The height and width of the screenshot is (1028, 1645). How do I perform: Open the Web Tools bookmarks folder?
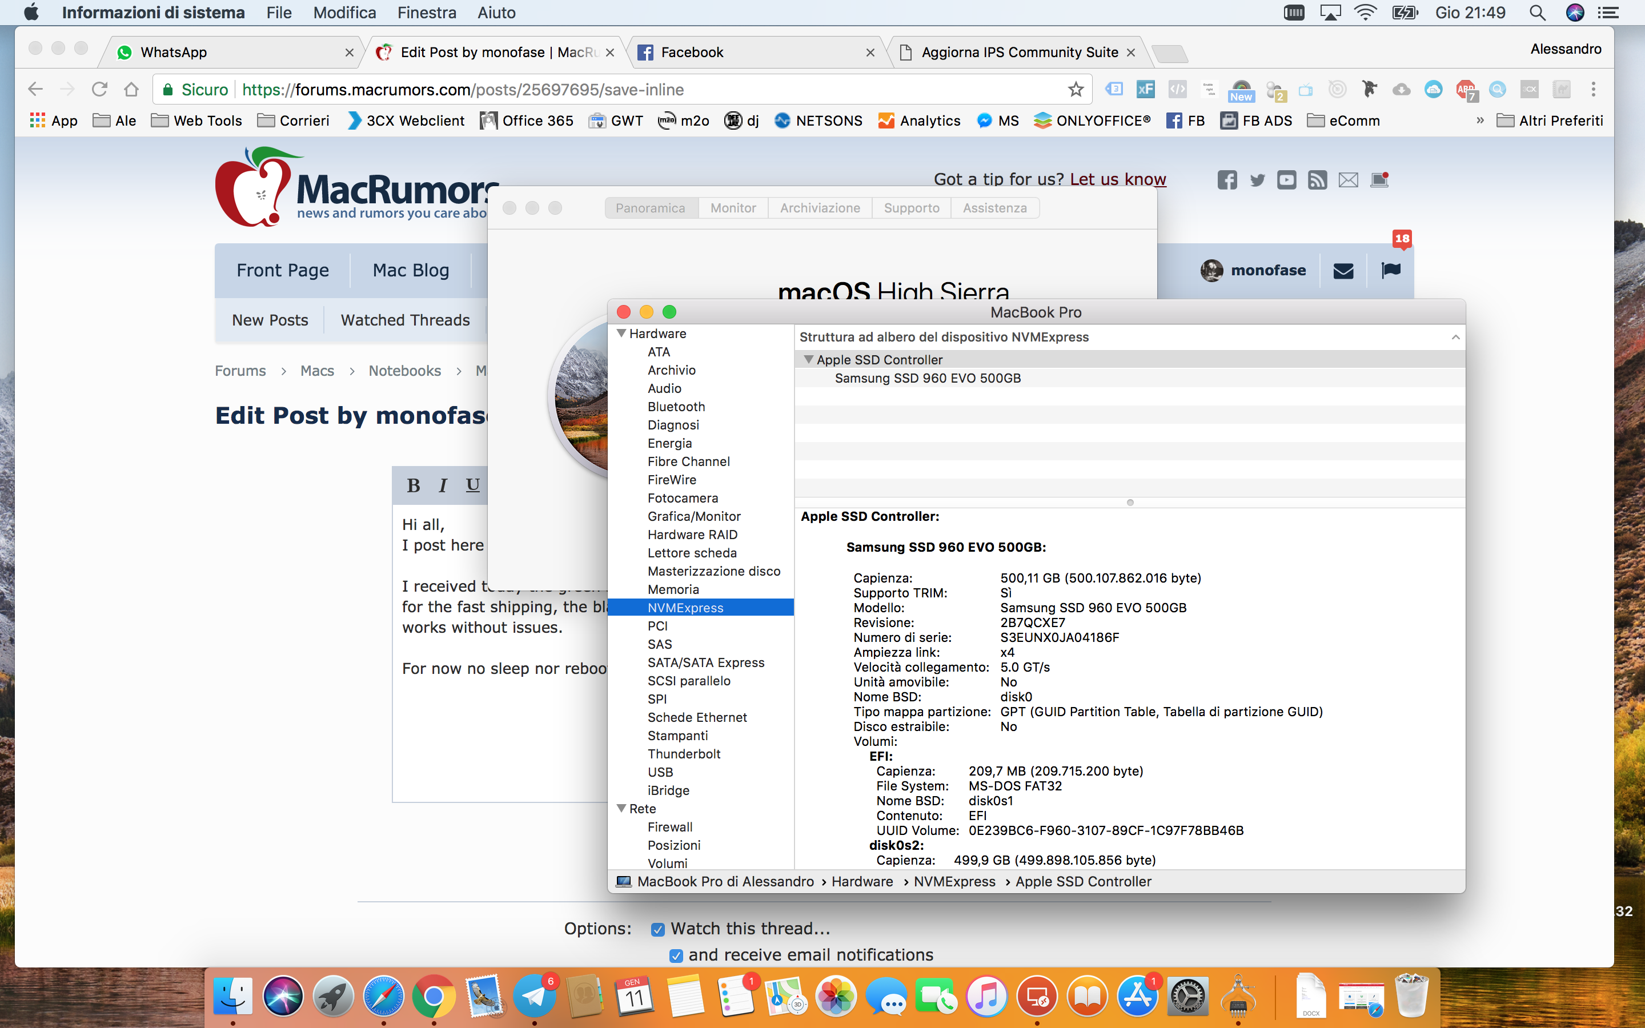click(x=197, y=121)
